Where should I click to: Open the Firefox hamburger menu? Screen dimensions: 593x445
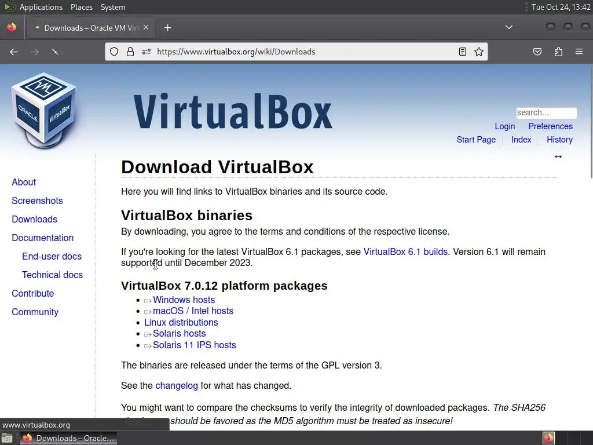pos(579,52)
